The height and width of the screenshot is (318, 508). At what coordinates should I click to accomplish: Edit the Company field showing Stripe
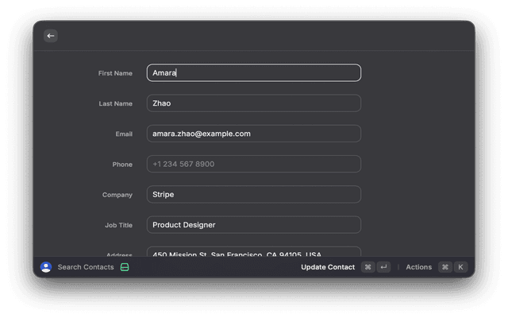254,194
